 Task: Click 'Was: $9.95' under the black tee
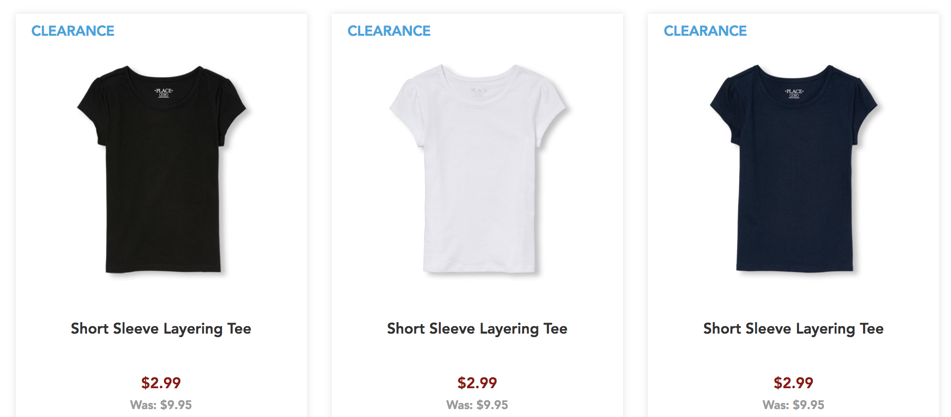[161, 405]
